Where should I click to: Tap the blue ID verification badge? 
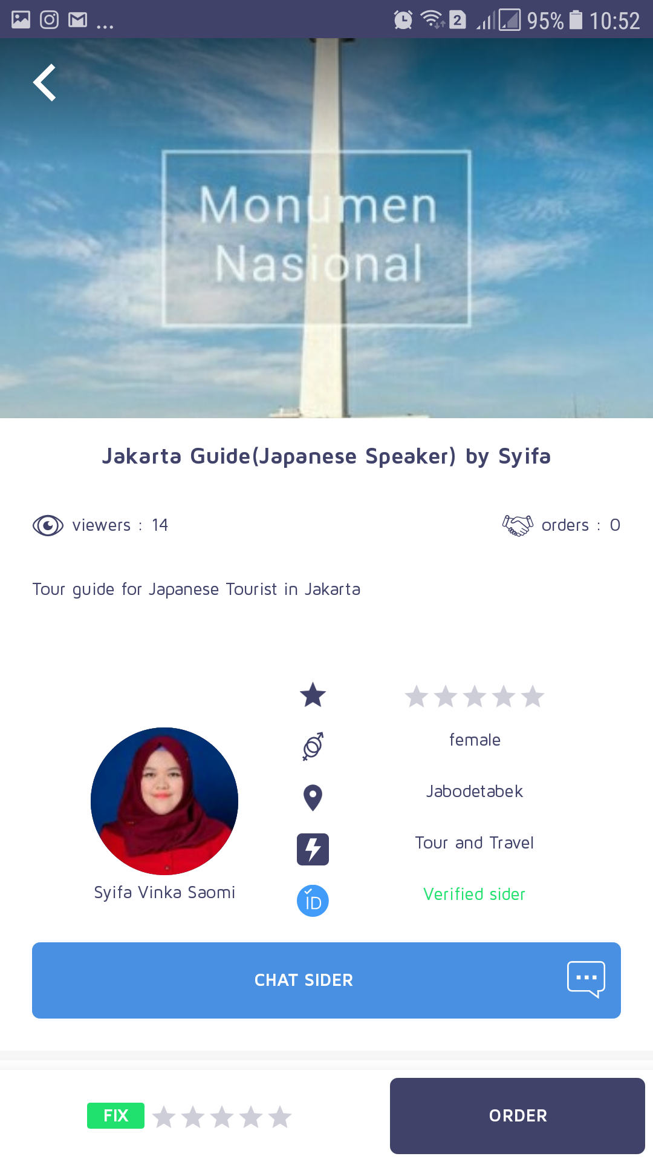pyautogui.click(x=313, y=901)
